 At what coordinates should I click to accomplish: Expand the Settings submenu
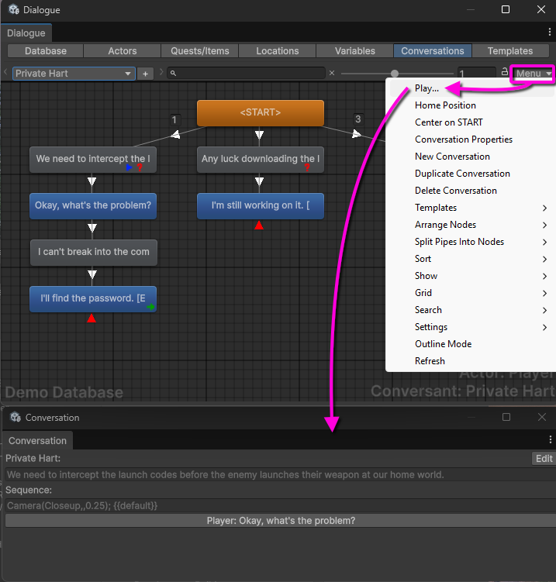(471, 327)
